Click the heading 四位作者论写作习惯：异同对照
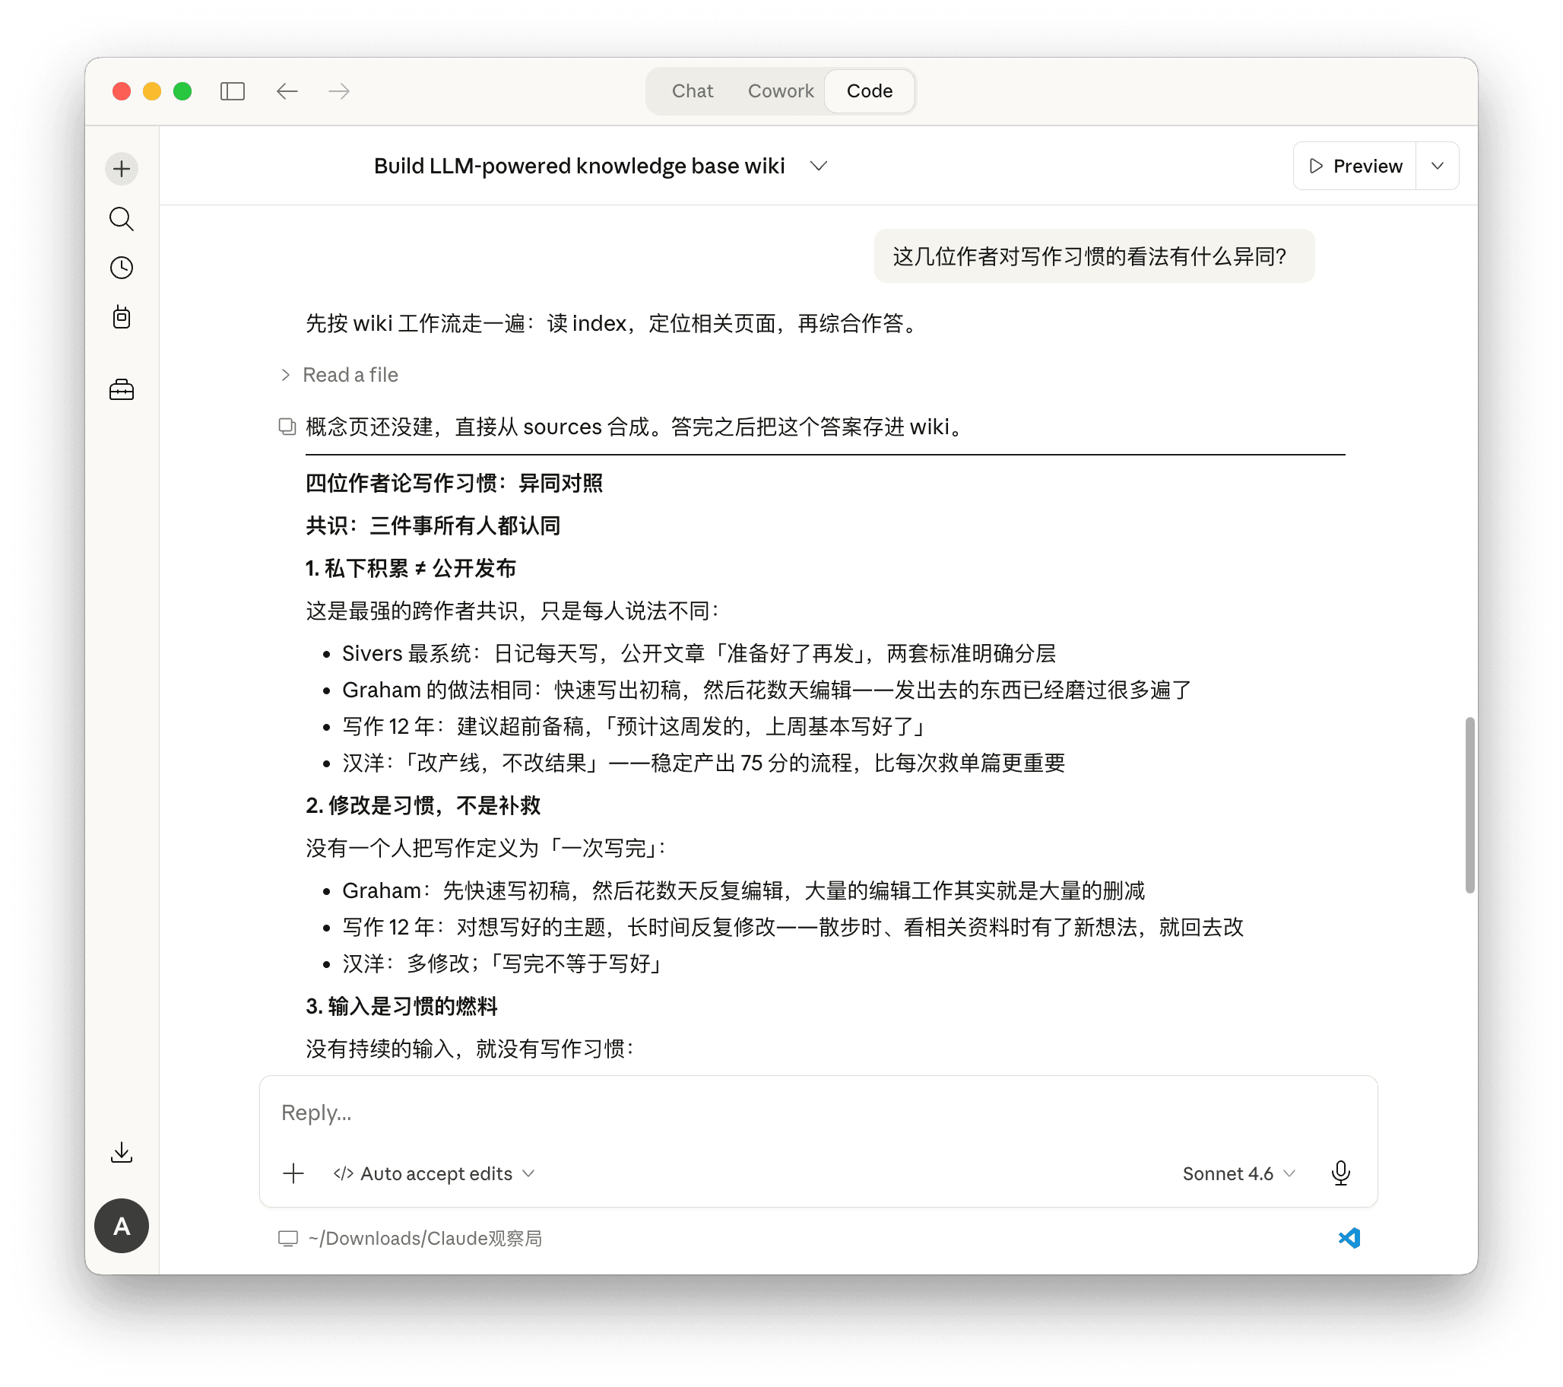Screen dimensions: 1563x1387 (454, 483)
